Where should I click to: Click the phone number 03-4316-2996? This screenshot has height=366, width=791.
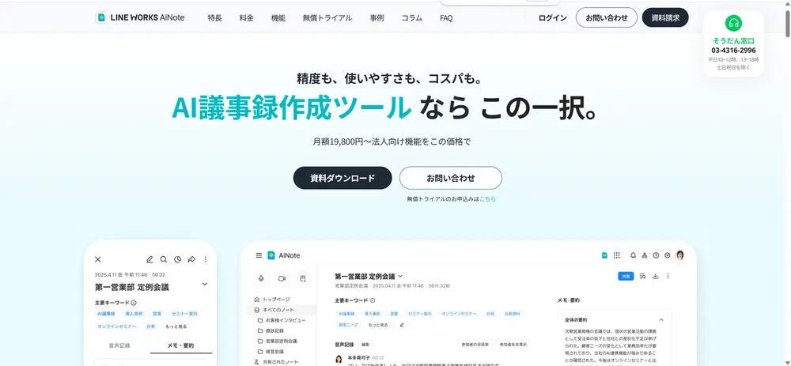pyautogui.click(x=733, y=51)
